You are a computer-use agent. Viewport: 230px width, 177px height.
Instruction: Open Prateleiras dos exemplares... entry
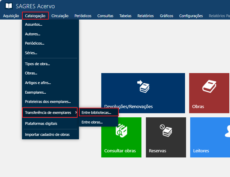point(48,102)
